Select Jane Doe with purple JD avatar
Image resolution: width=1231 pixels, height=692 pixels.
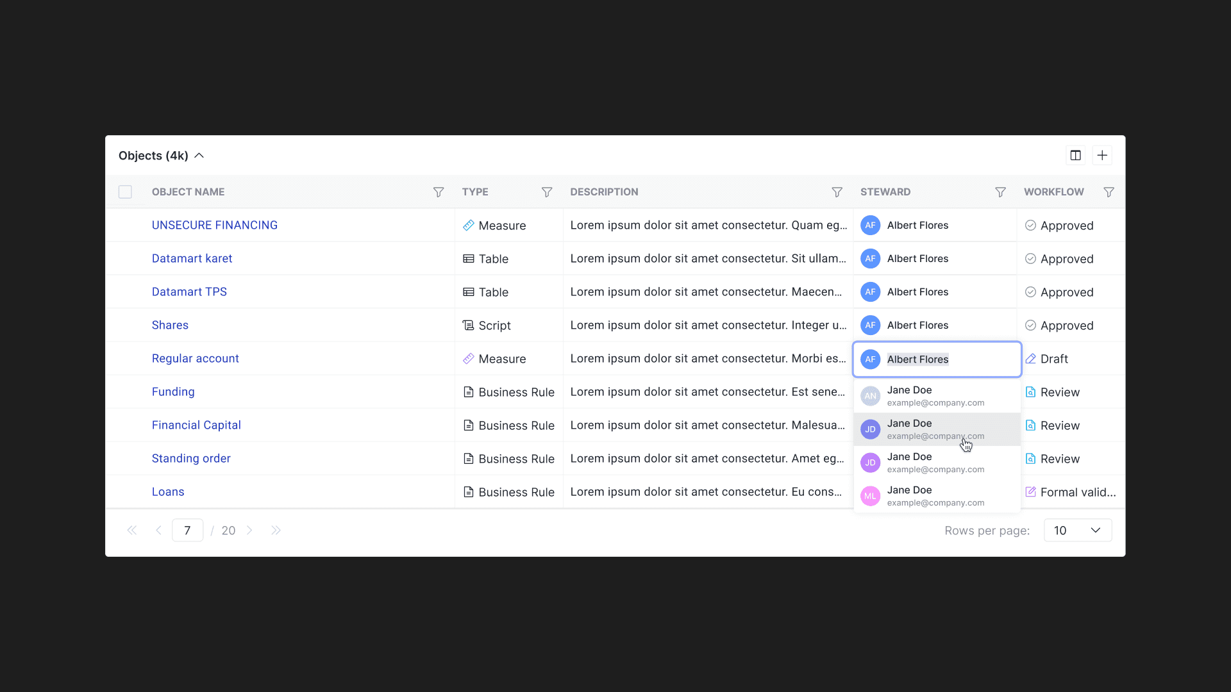pos(937,463)
